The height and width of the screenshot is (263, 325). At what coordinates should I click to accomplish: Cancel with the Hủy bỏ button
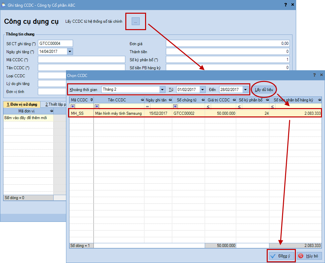309,256
